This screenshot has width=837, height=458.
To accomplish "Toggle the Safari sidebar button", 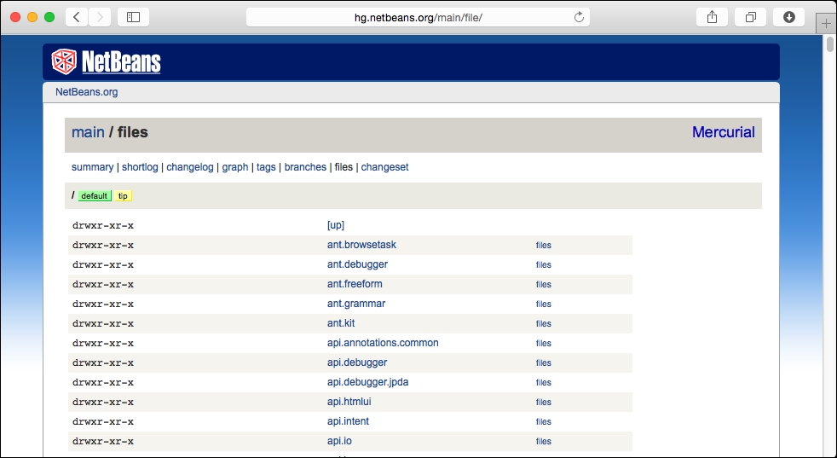I will [x=134, y=17].
